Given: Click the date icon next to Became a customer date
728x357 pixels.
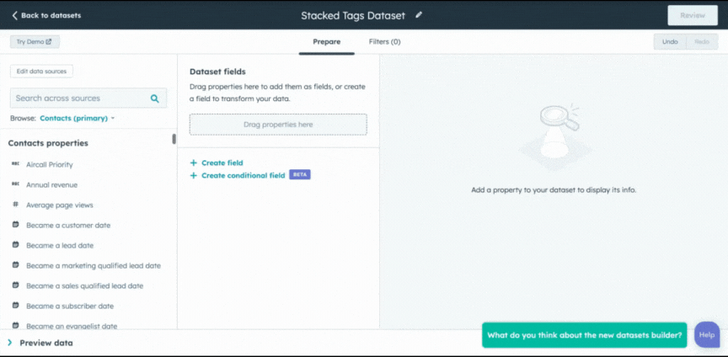Looking at the screenshot, I should [16, 226].
